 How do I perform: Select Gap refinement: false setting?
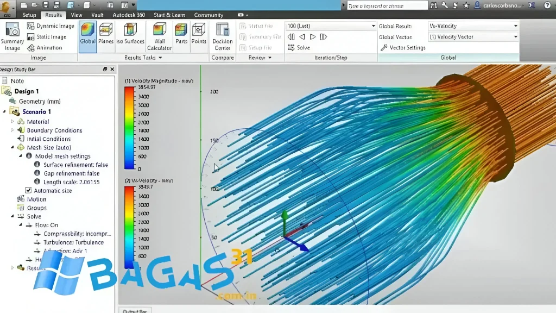pos(71,173)
